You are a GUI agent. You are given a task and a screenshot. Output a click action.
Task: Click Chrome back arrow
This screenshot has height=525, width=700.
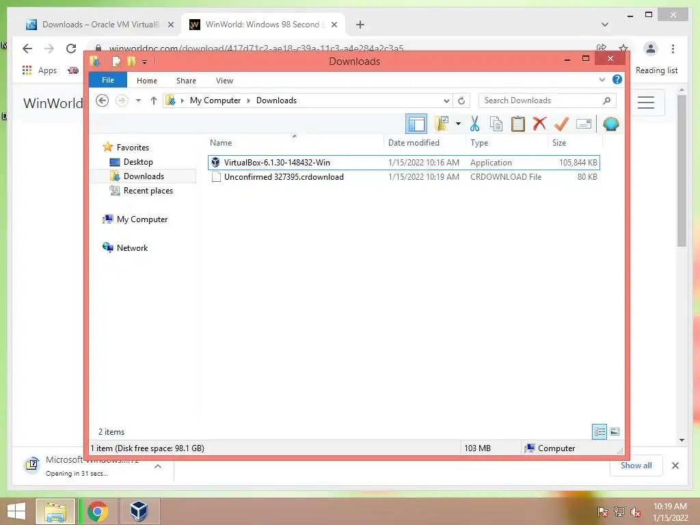pos(27,49)
